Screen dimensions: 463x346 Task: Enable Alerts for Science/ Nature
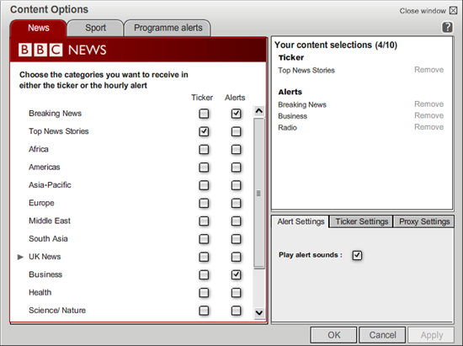[236, 311]
